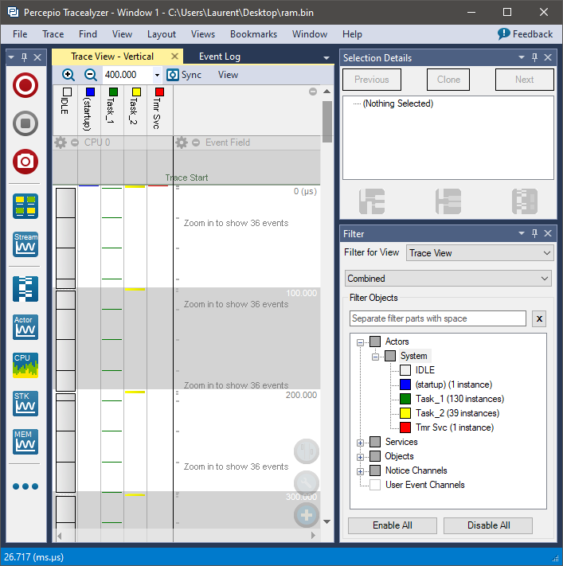Open the MEM memory graph icon
Viewport: 563px width, 566px height.
click(x=25, y=442)
